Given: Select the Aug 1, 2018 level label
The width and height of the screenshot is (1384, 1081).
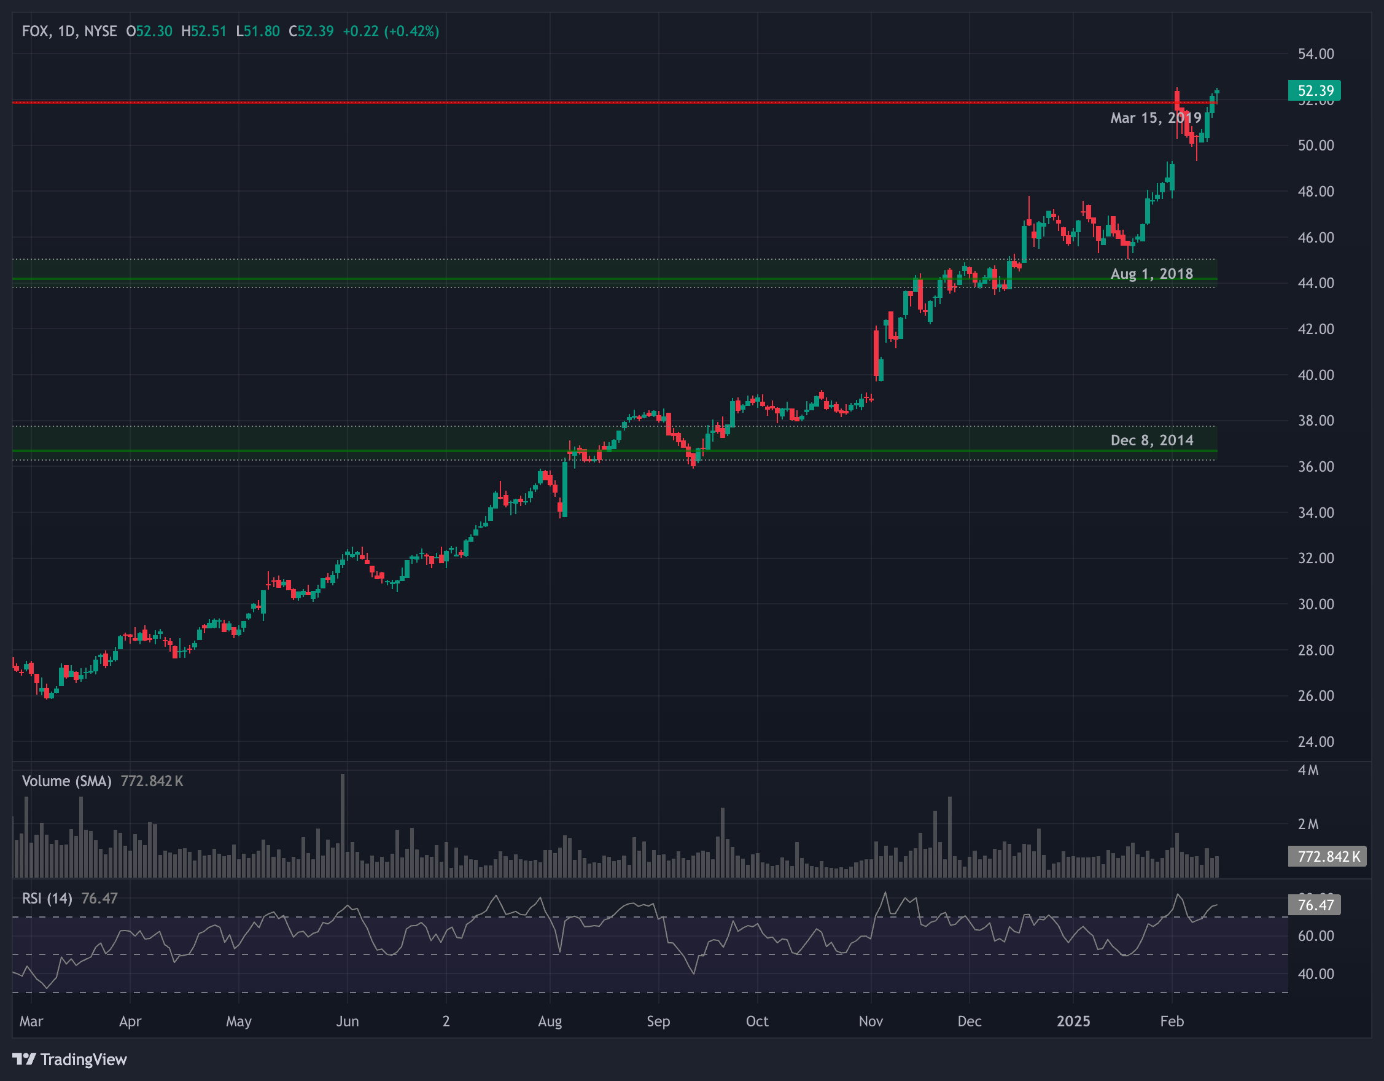Looking at the screenshot, I should (1151, 274).
